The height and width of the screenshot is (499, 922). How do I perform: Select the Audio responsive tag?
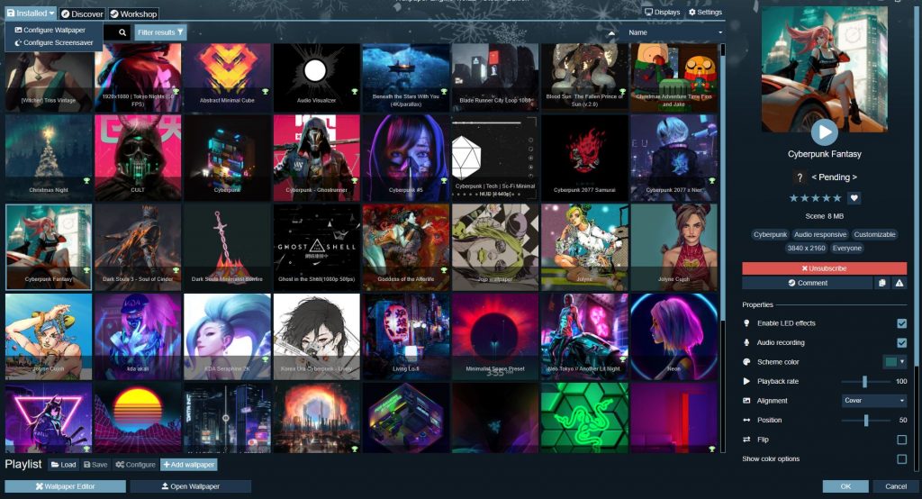pyautogui.click(x=820, y=234)
